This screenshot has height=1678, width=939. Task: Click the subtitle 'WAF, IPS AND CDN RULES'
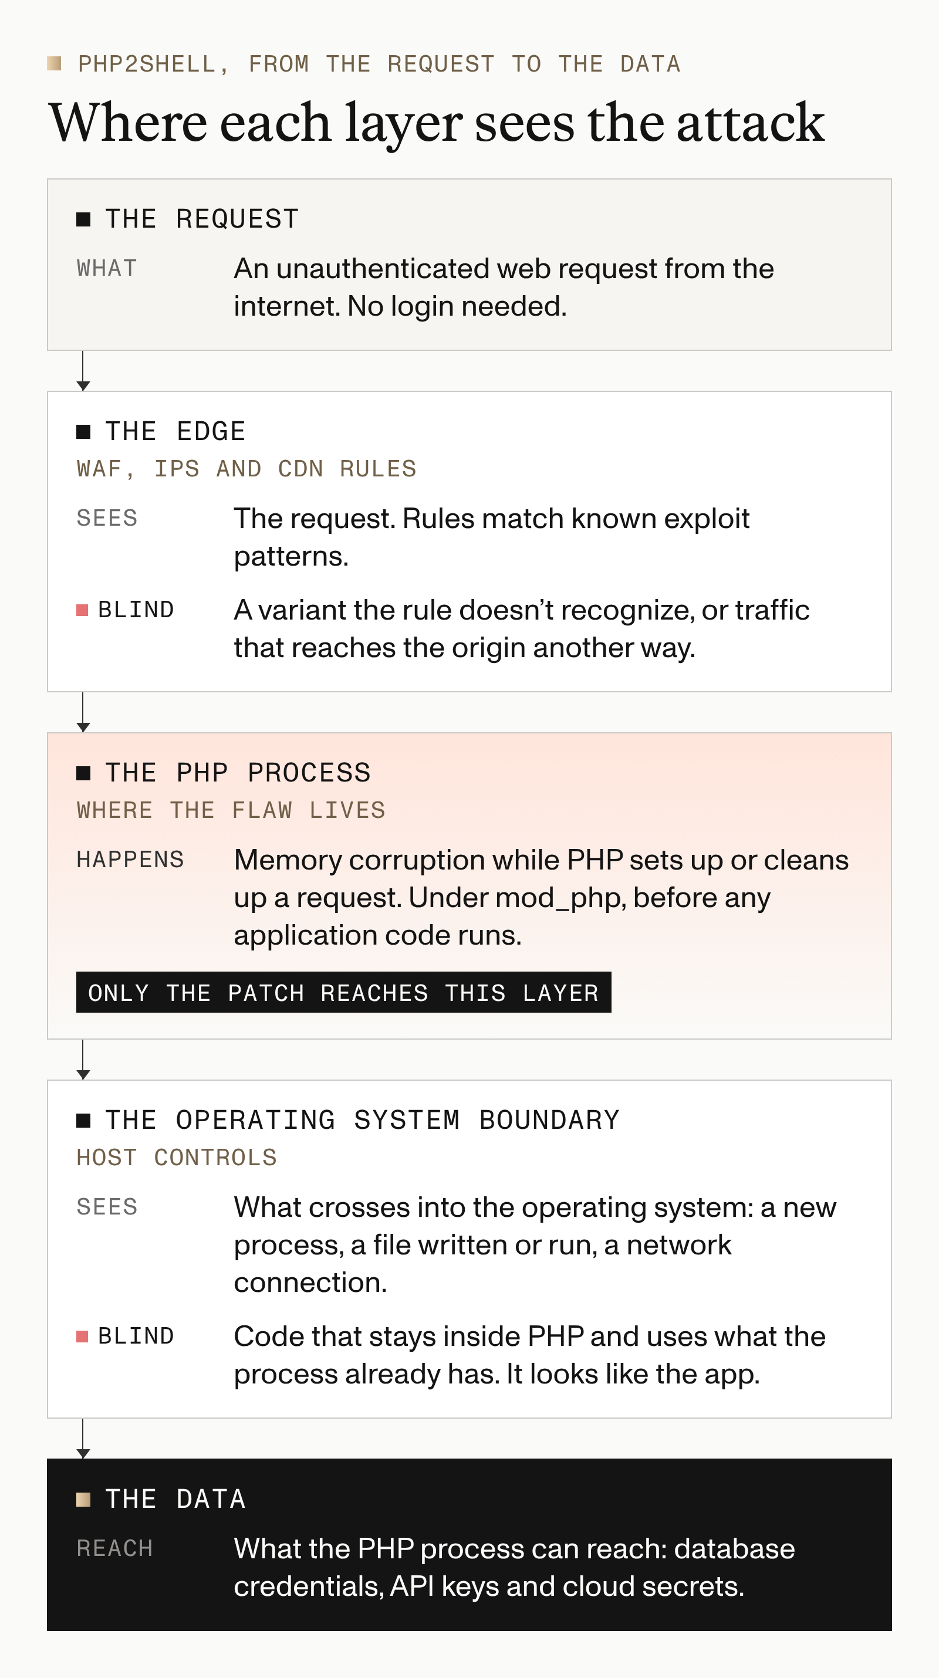(246, 468)
